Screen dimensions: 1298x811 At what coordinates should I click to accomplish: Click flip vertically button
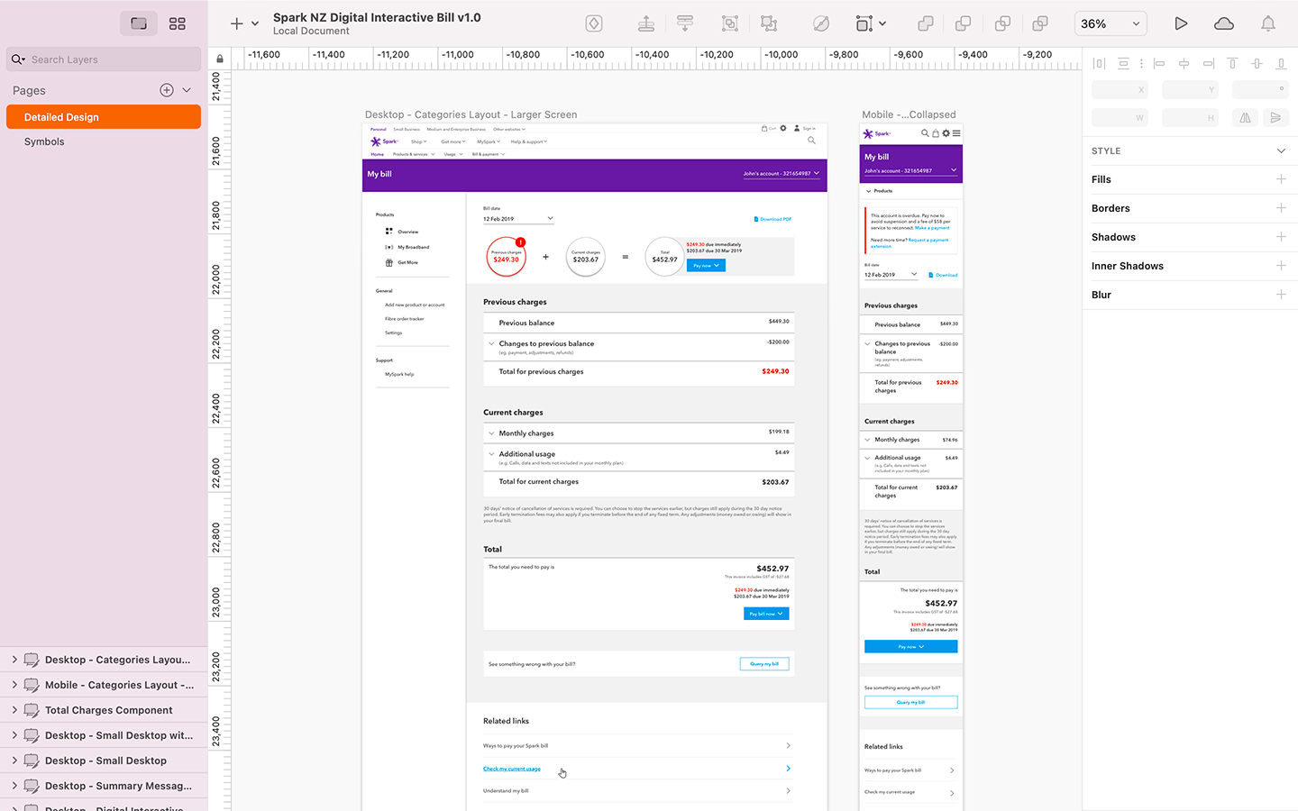(1275, 117)
